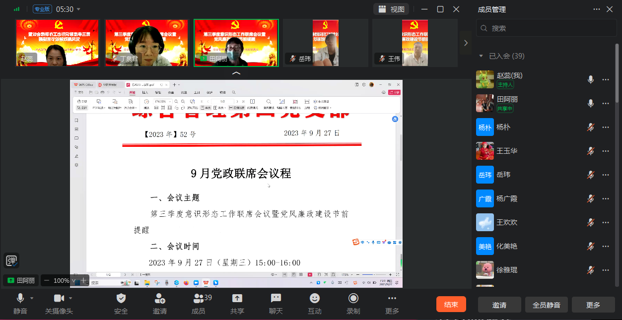The height and width of the screenshot is (320, 622).
Task: Toggle the 静音 microphone mute button
Action: [x=20, y=299]
